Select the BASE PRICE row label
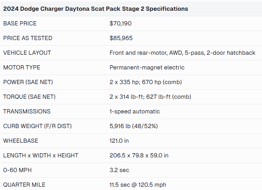Viewport: 262px width, 190px height. pos(20,23)
